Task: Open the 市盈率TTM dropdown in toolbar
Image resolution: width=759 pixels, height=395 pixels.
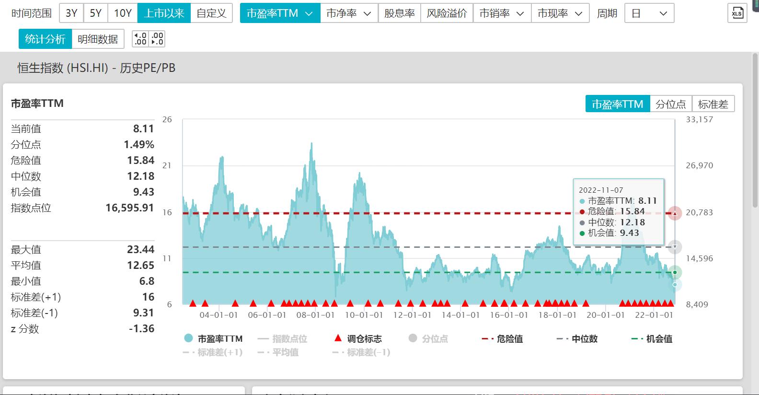Action: click(280, 13)
